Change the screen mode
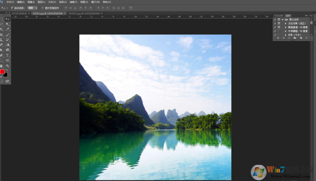Viewport: 316px width, 181px height. pos(8,81)
